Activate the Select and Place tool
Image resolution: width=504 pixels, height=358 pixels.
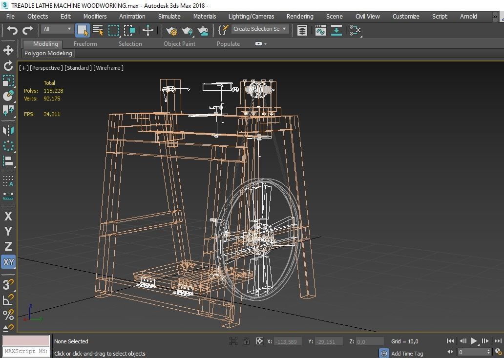8,96
